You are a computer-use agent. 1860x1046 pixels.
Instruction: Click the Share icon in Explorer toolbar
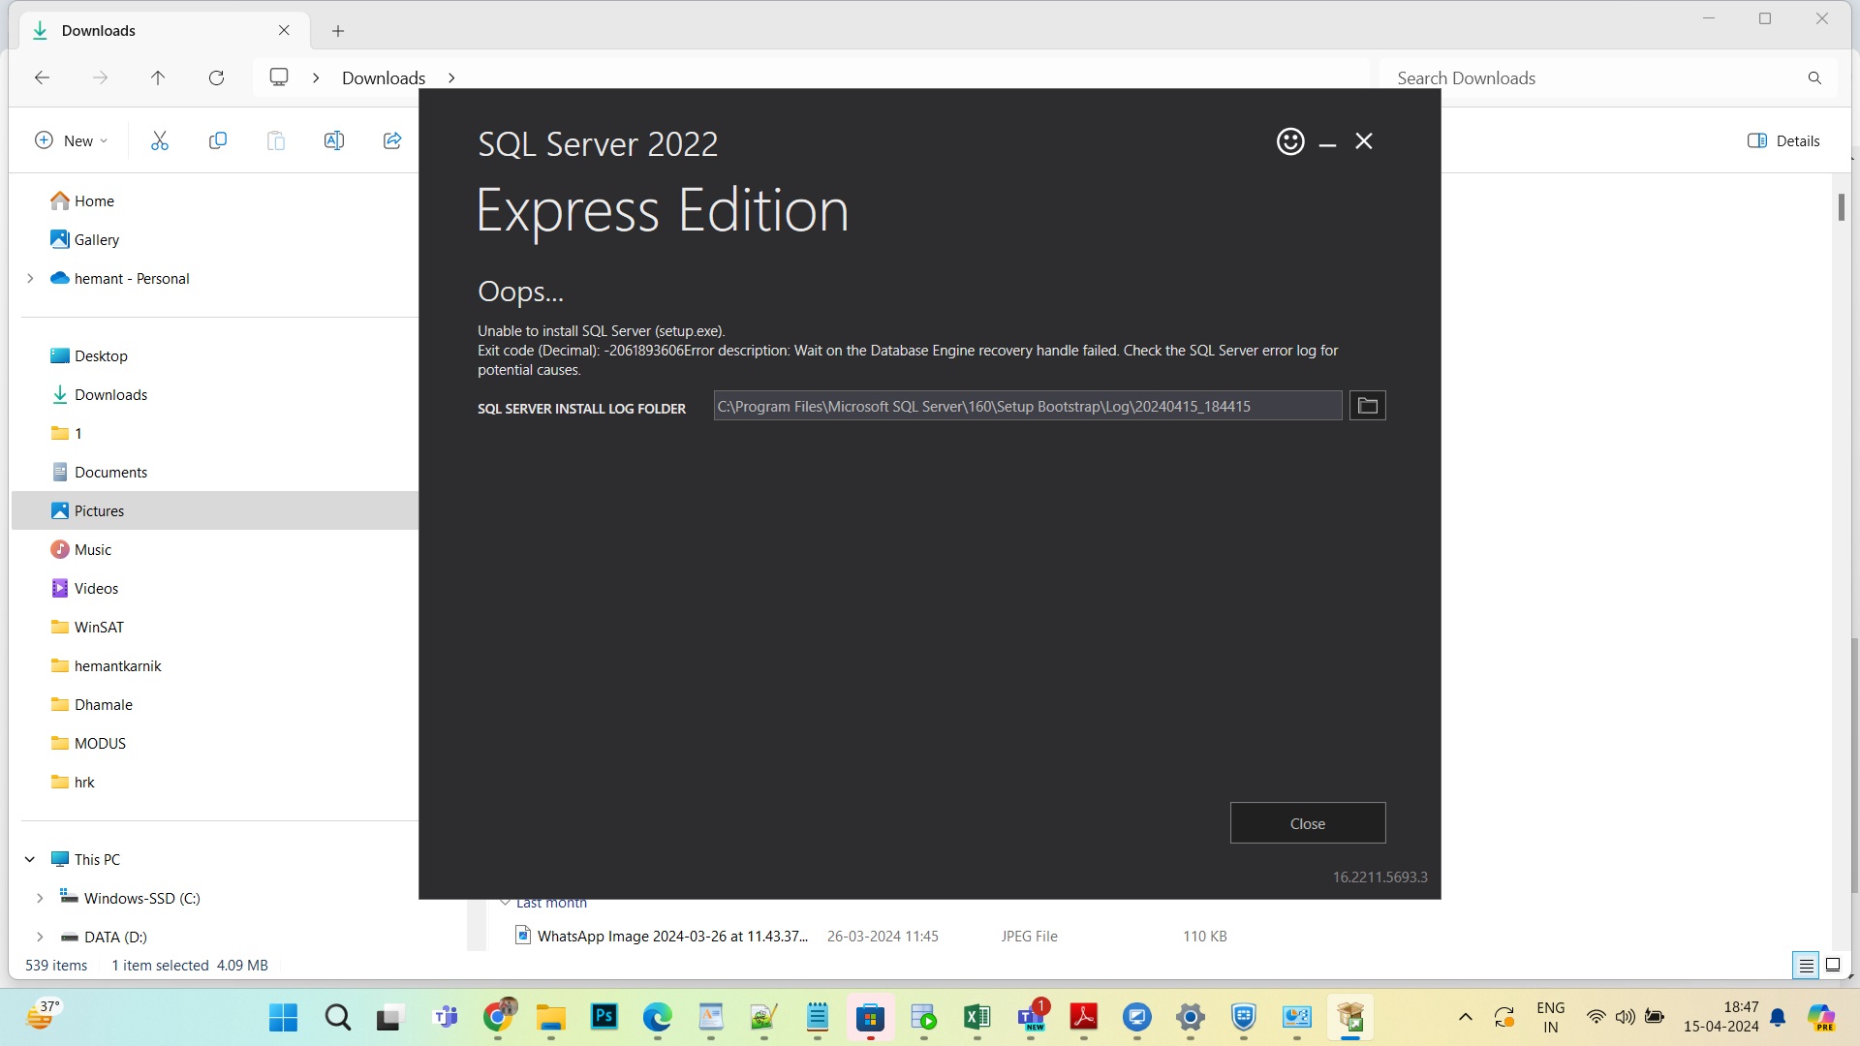[x=392, y=141]
